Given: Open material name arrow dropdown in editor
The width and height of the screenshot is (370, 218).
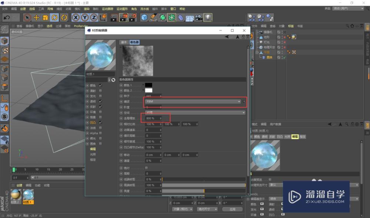Looking at the screenshot, I should [109, 80].
